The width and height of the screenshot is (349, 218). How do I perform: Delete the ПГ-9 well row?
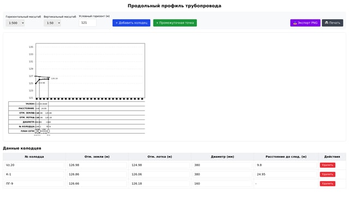(x=327, y=184)
